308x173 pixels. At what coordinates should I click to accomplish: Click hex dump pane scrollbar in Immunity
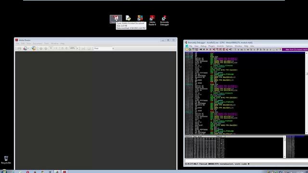tap(284, 147)
